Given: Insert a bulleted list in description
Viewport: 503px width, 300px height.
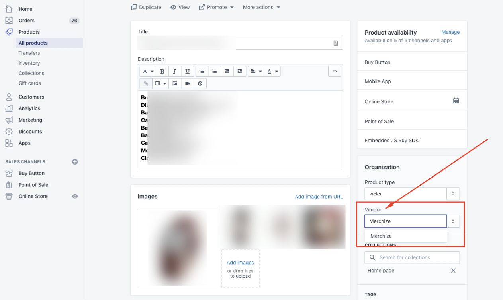Looking at the screenshot, I should coord(202,72).
